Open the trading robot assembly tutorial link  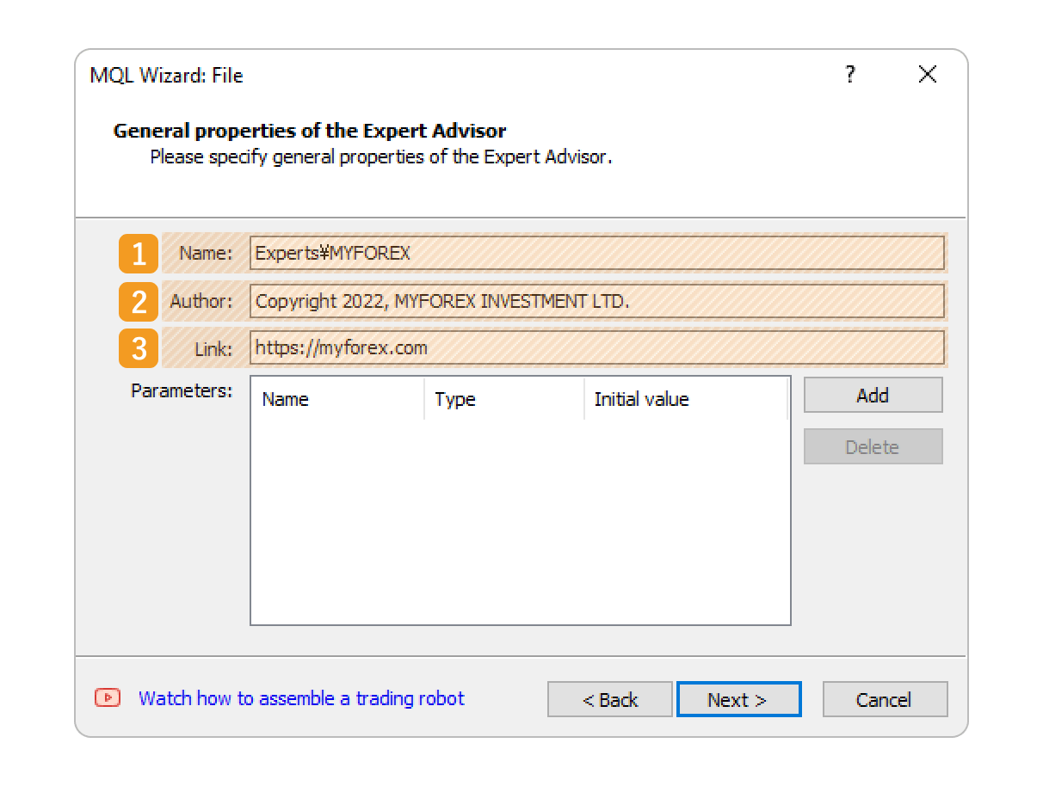tap(299, 698)
